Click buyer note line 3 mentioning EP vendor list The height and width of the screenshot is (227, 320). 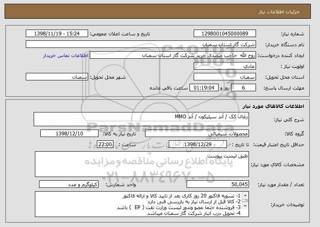179,207
